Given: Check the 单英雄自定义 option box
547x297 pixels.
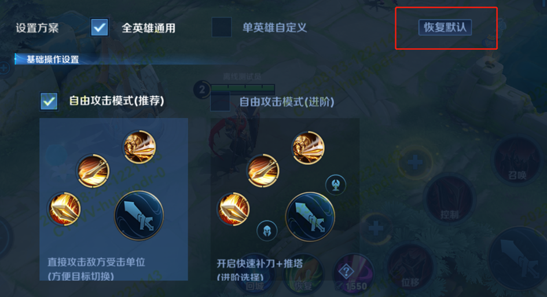Looking at the screenshot, I should point(222,27).
